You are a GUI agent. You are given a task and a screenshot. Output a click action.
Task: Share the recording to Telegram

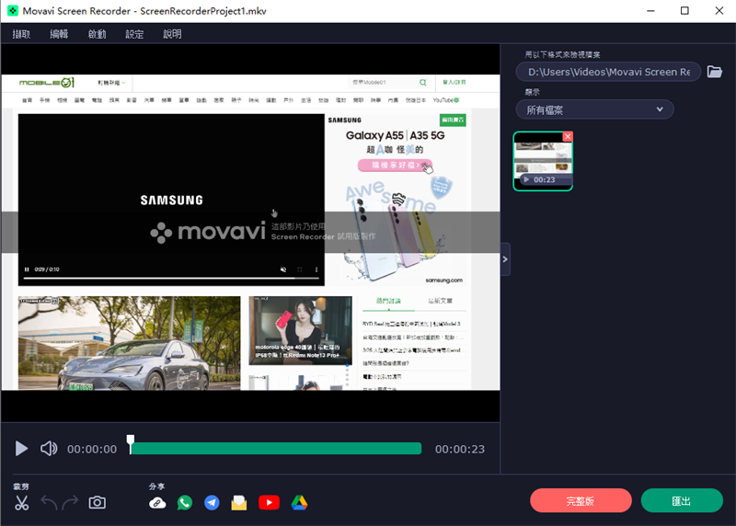pos(212,503)
